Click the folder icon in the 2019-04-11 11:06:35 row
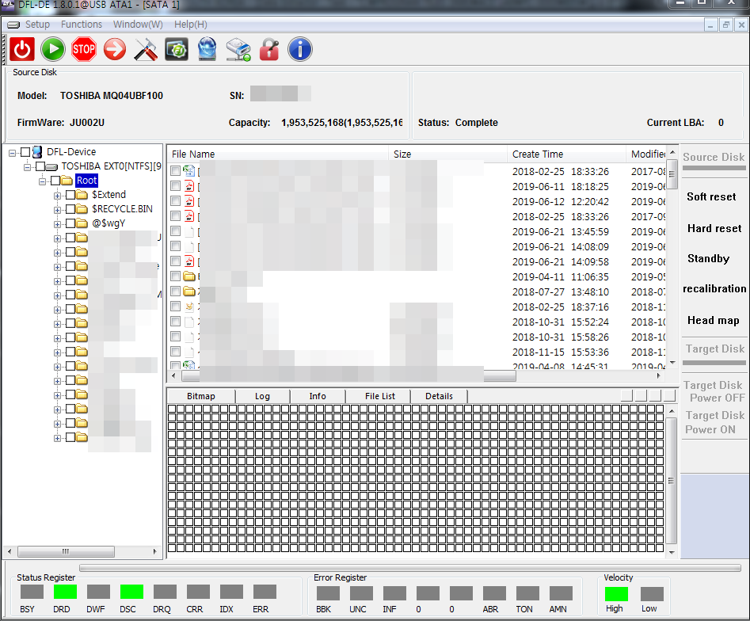 pyautogui.click(x=189, y=276)
